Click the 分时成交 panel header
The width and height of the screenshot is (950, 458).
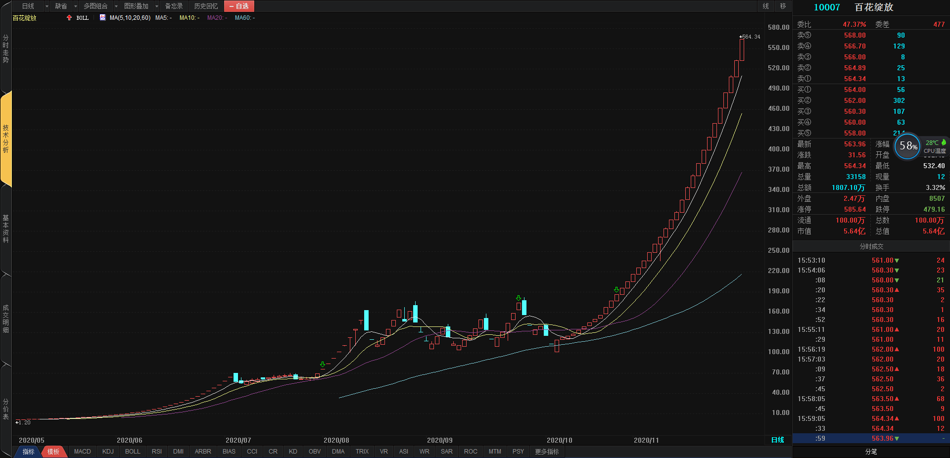[x=871, y=246]
